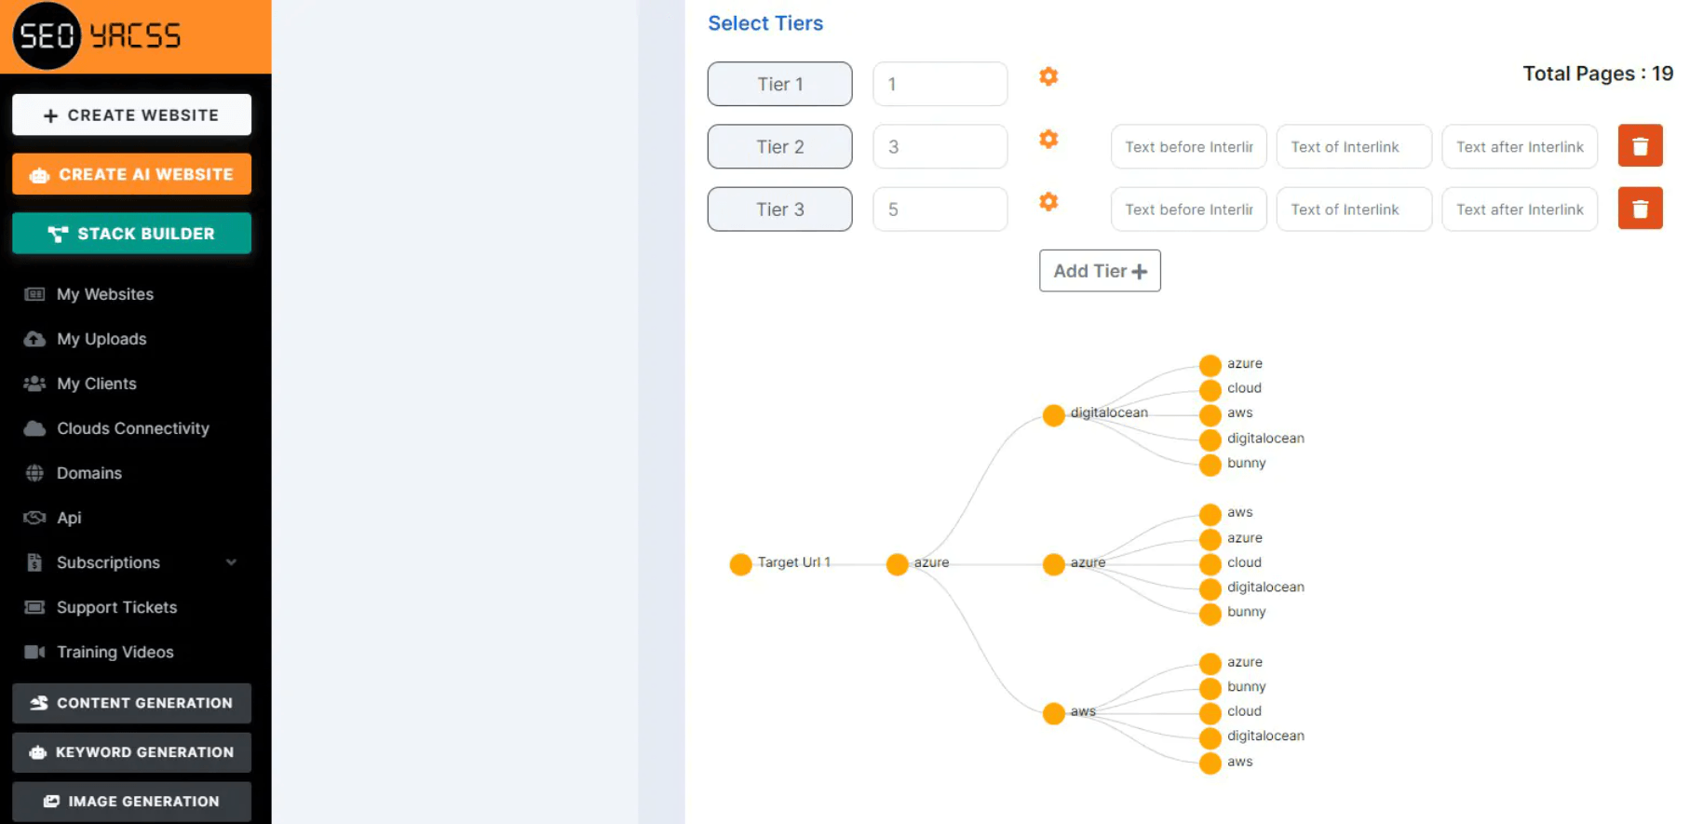The image size is (1690, 824).
Task: Go to Clouds Connectivity page
Action: pos(132,428)
